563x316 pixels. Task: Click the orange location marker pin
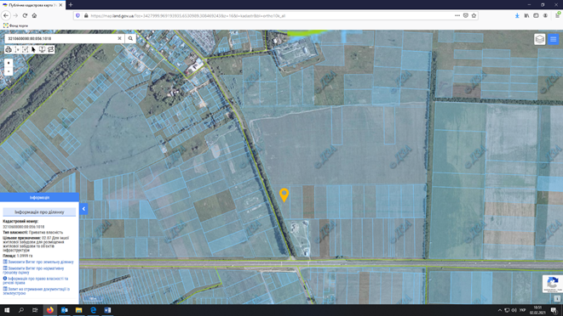click(x=284, y=195)
